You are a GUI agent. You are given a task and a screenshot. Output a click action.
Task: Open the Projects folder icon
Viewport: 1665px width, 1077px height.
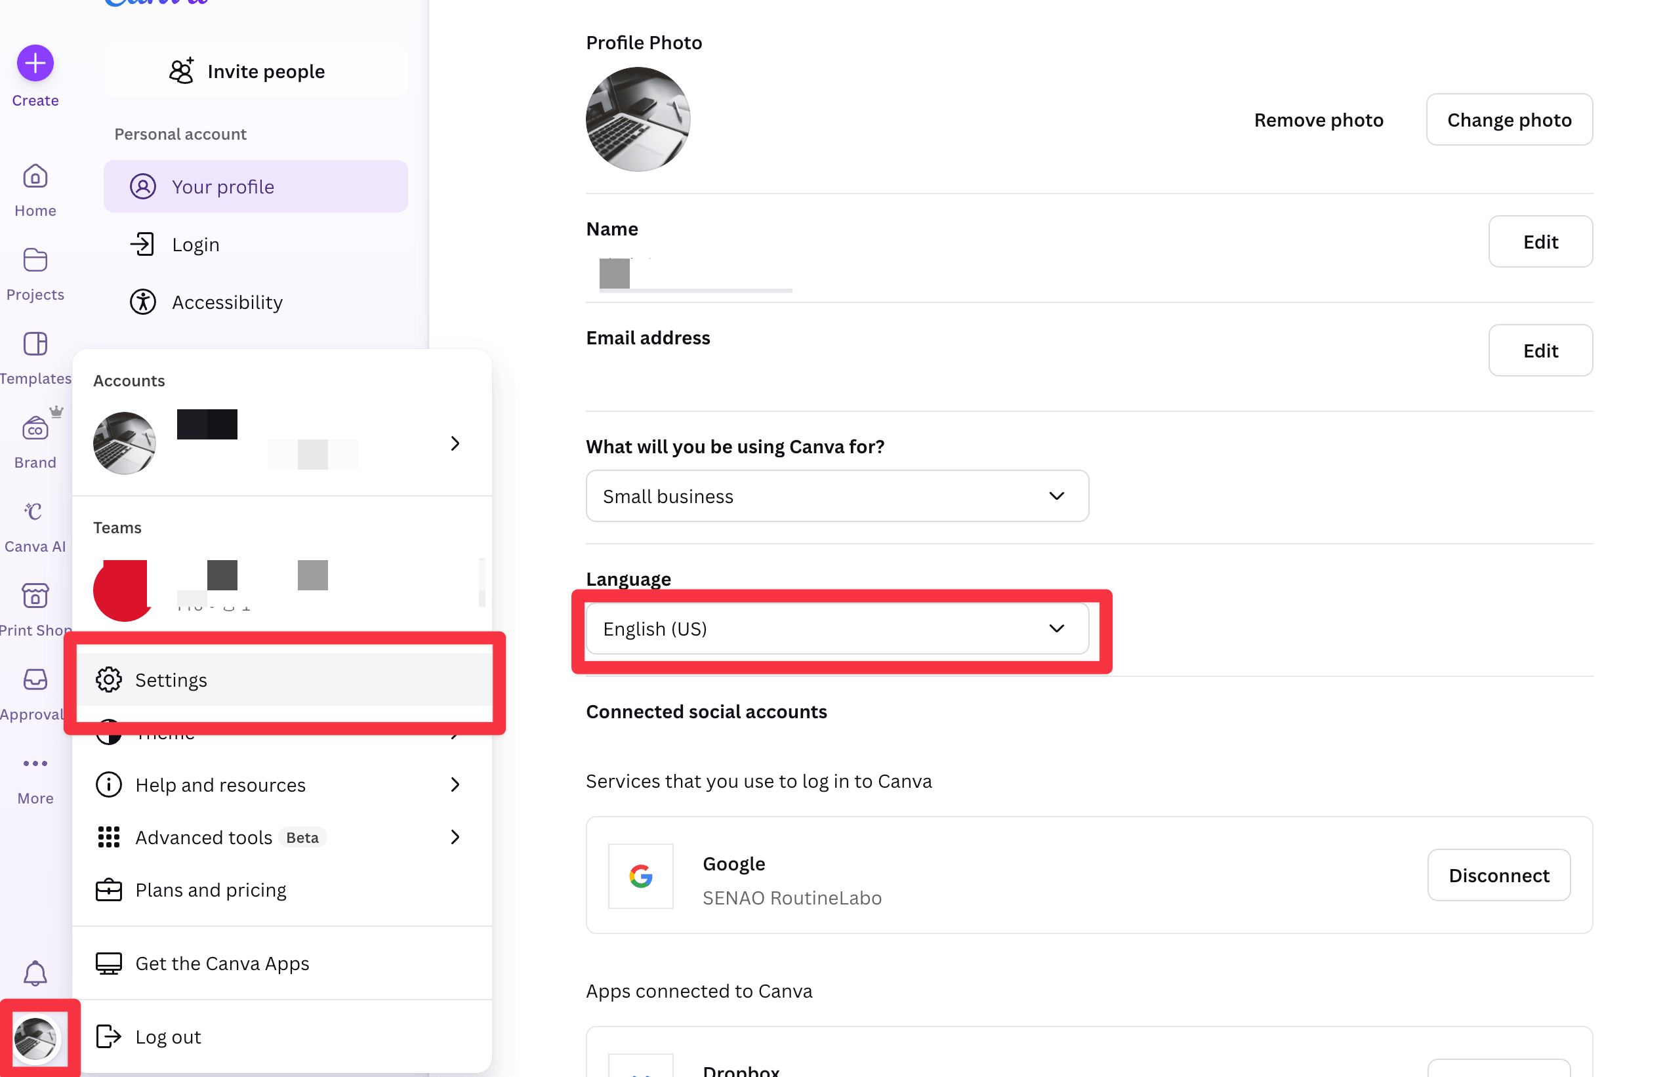point(35,260)
